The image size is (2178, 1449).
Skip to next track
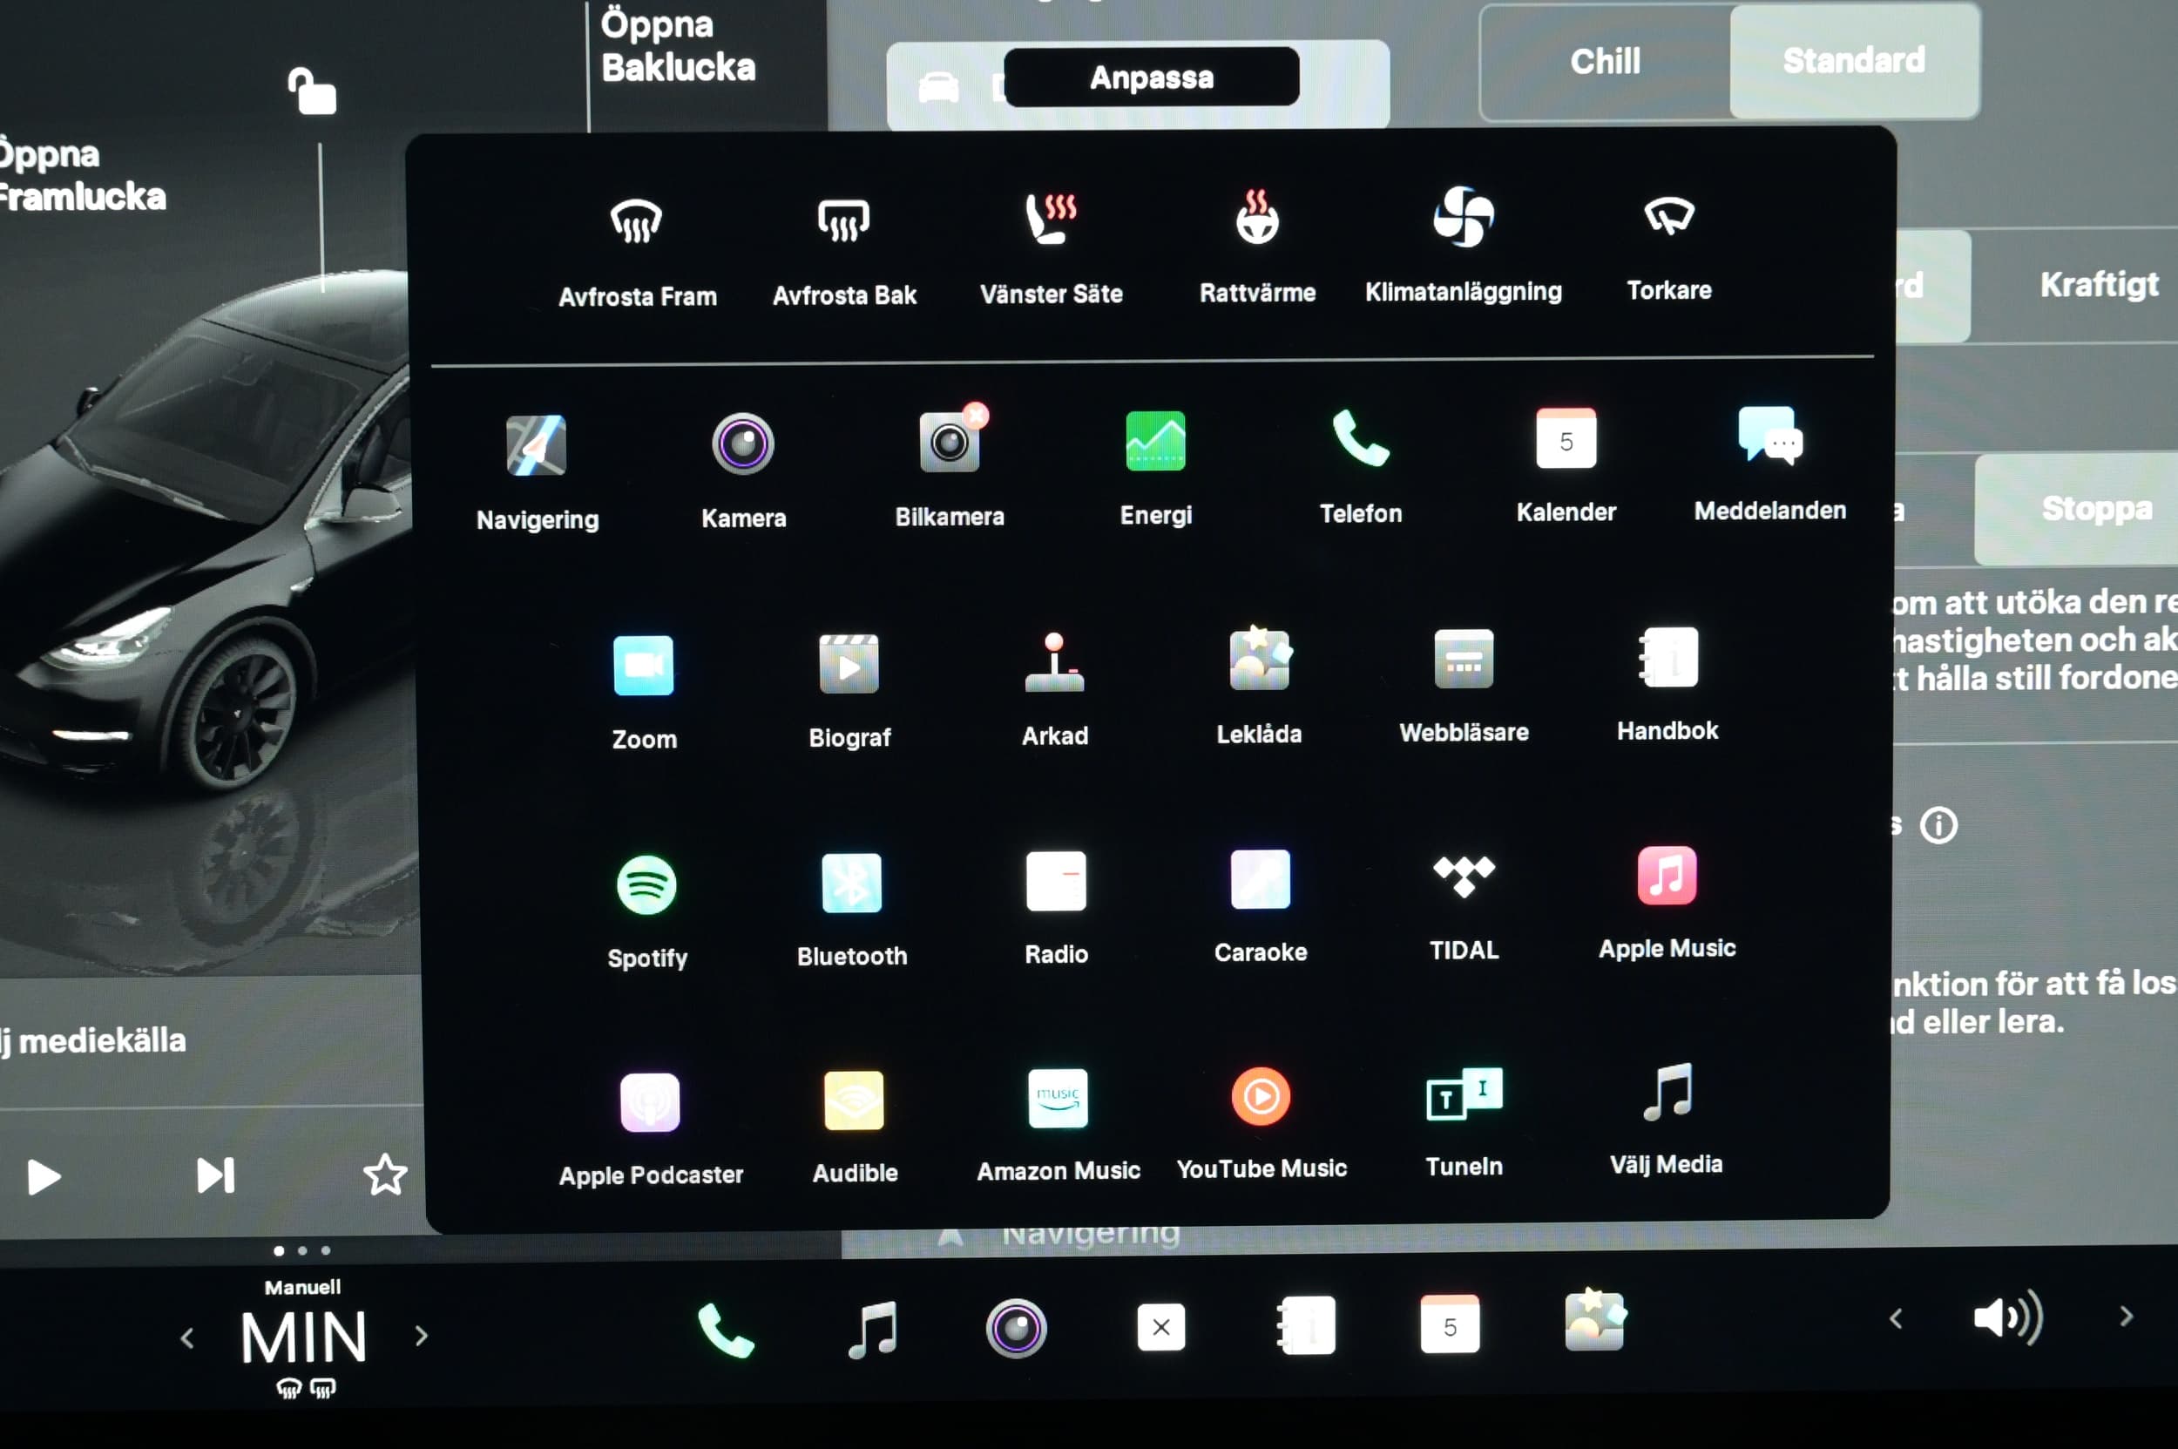click(x=215, y=1175)
